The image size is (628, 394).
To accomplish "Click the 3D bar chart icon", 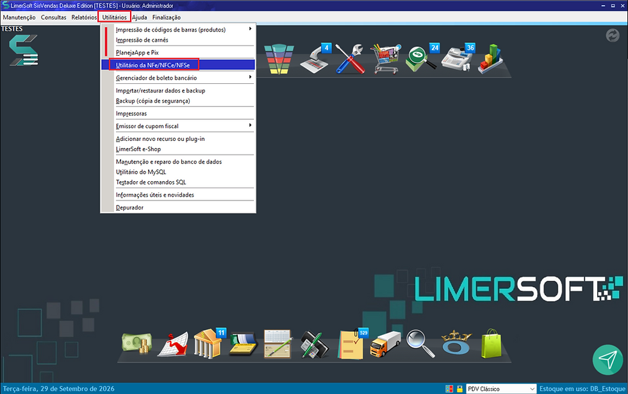I will click(490, 59).
